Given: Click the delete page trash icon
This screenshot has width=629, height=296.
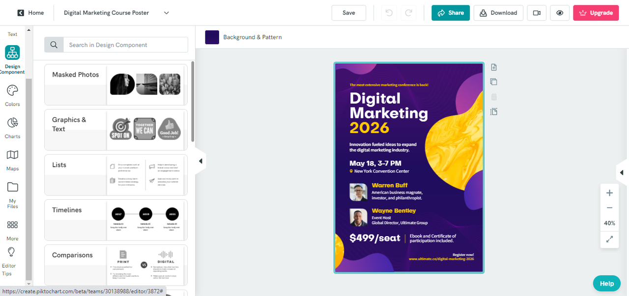Looking at the screenshot, I should [494, 97].
